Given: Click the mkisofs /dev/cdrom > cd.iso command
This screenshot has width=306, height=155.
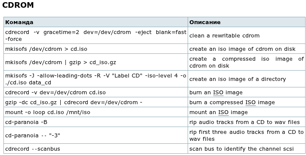Looking at the screenshot, I should pyautogui.click(x=46, y=49).
